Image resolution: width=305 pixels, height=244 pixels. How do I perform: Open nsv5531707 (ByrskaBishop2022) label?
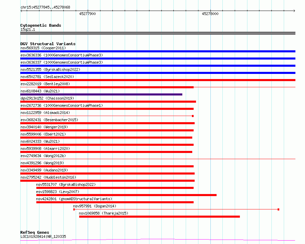(66, 184)
